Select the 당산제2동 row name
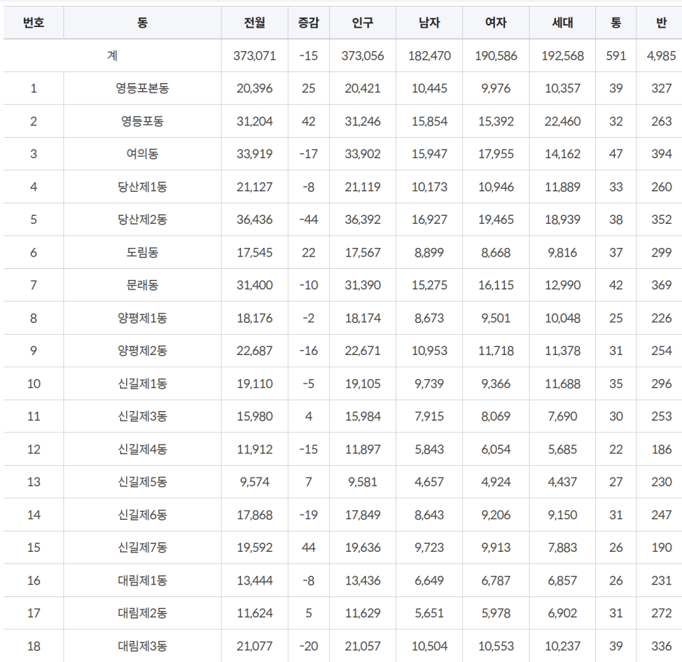The width and height of the screenshot is (682, 662). point(142,219)
